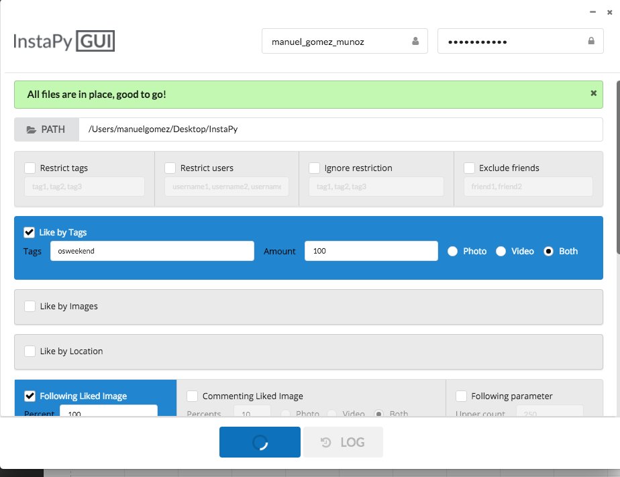Select the Video radio button

[501, 251]
